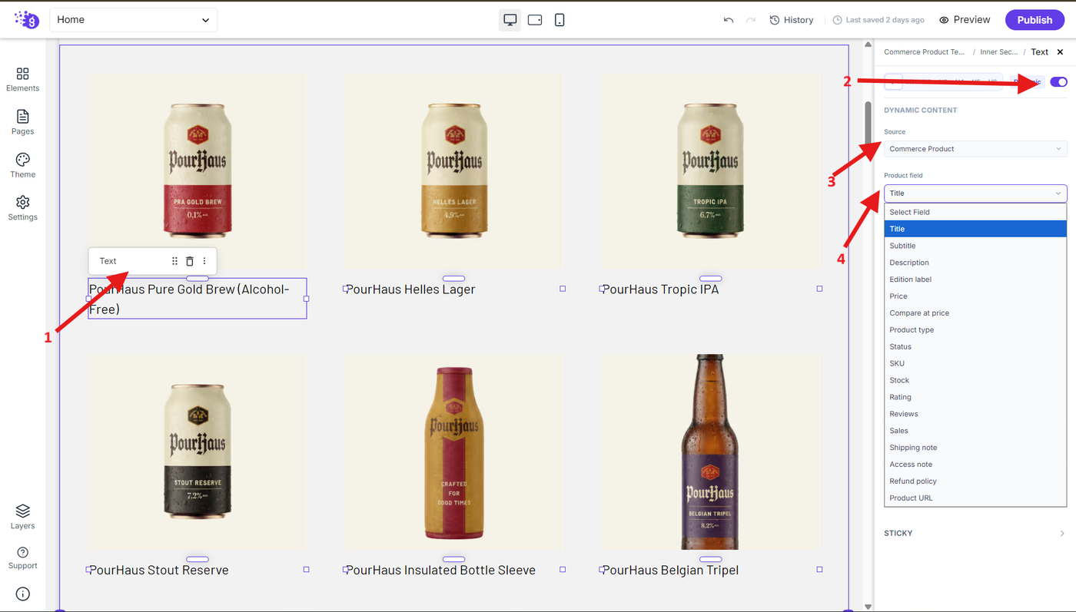Select Title in the product field list
Viewport: 1076px width, 612px height.
975,229
